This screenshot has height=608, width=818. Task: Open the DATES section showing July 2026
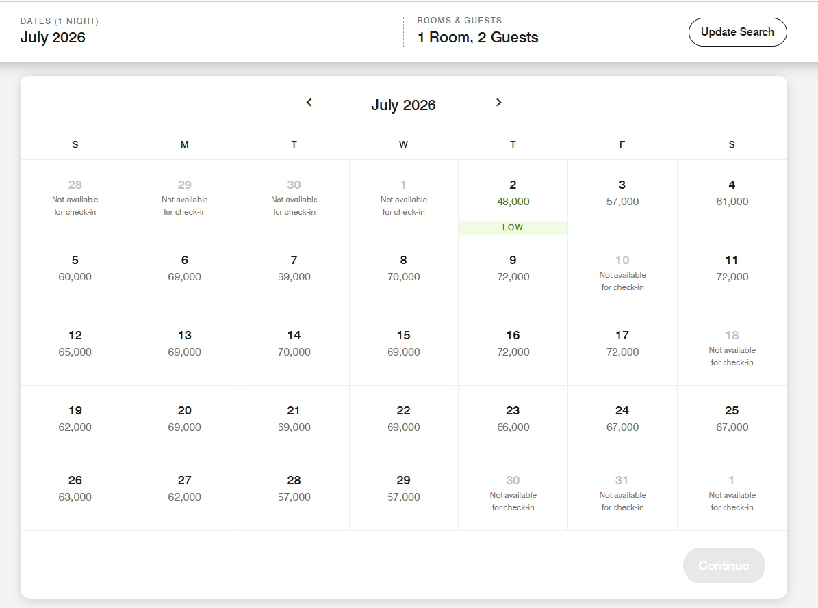53,31
